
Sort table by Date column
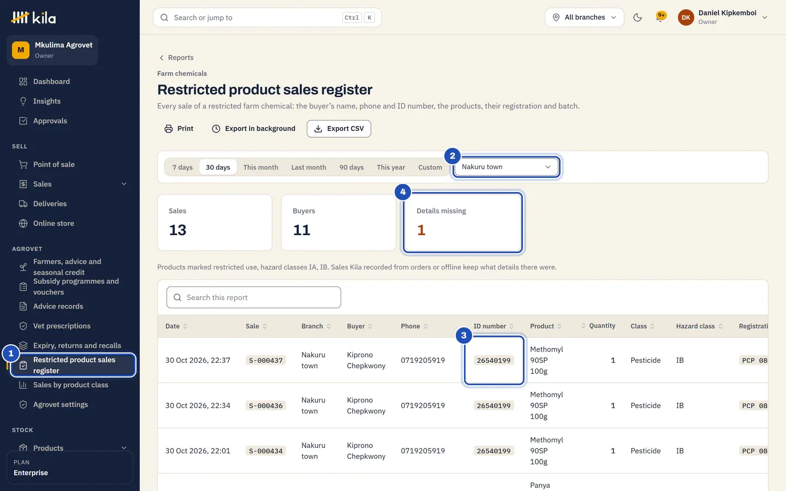click(176, 326)
